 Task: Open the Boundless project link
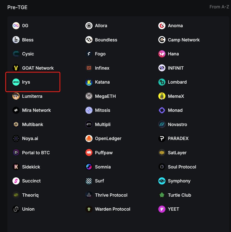pyautogui.click(x=101, y=40)
